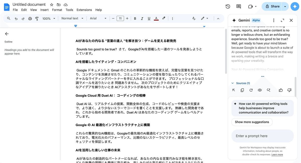301x163 pixels.
Task: Open the text color picker
Action: pyautogui.click(x=156, y=18)
